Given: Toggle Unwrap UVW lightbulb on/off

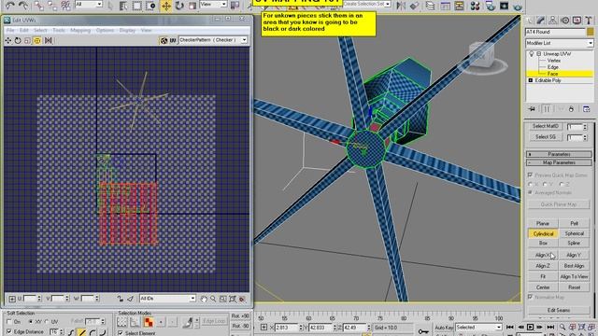Looking at the screenshot, I should pyautogui.click(x=531, y=54).
